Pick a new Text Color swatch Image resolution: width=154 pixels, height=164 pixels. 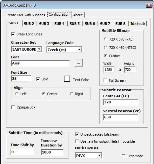(67, 79)
